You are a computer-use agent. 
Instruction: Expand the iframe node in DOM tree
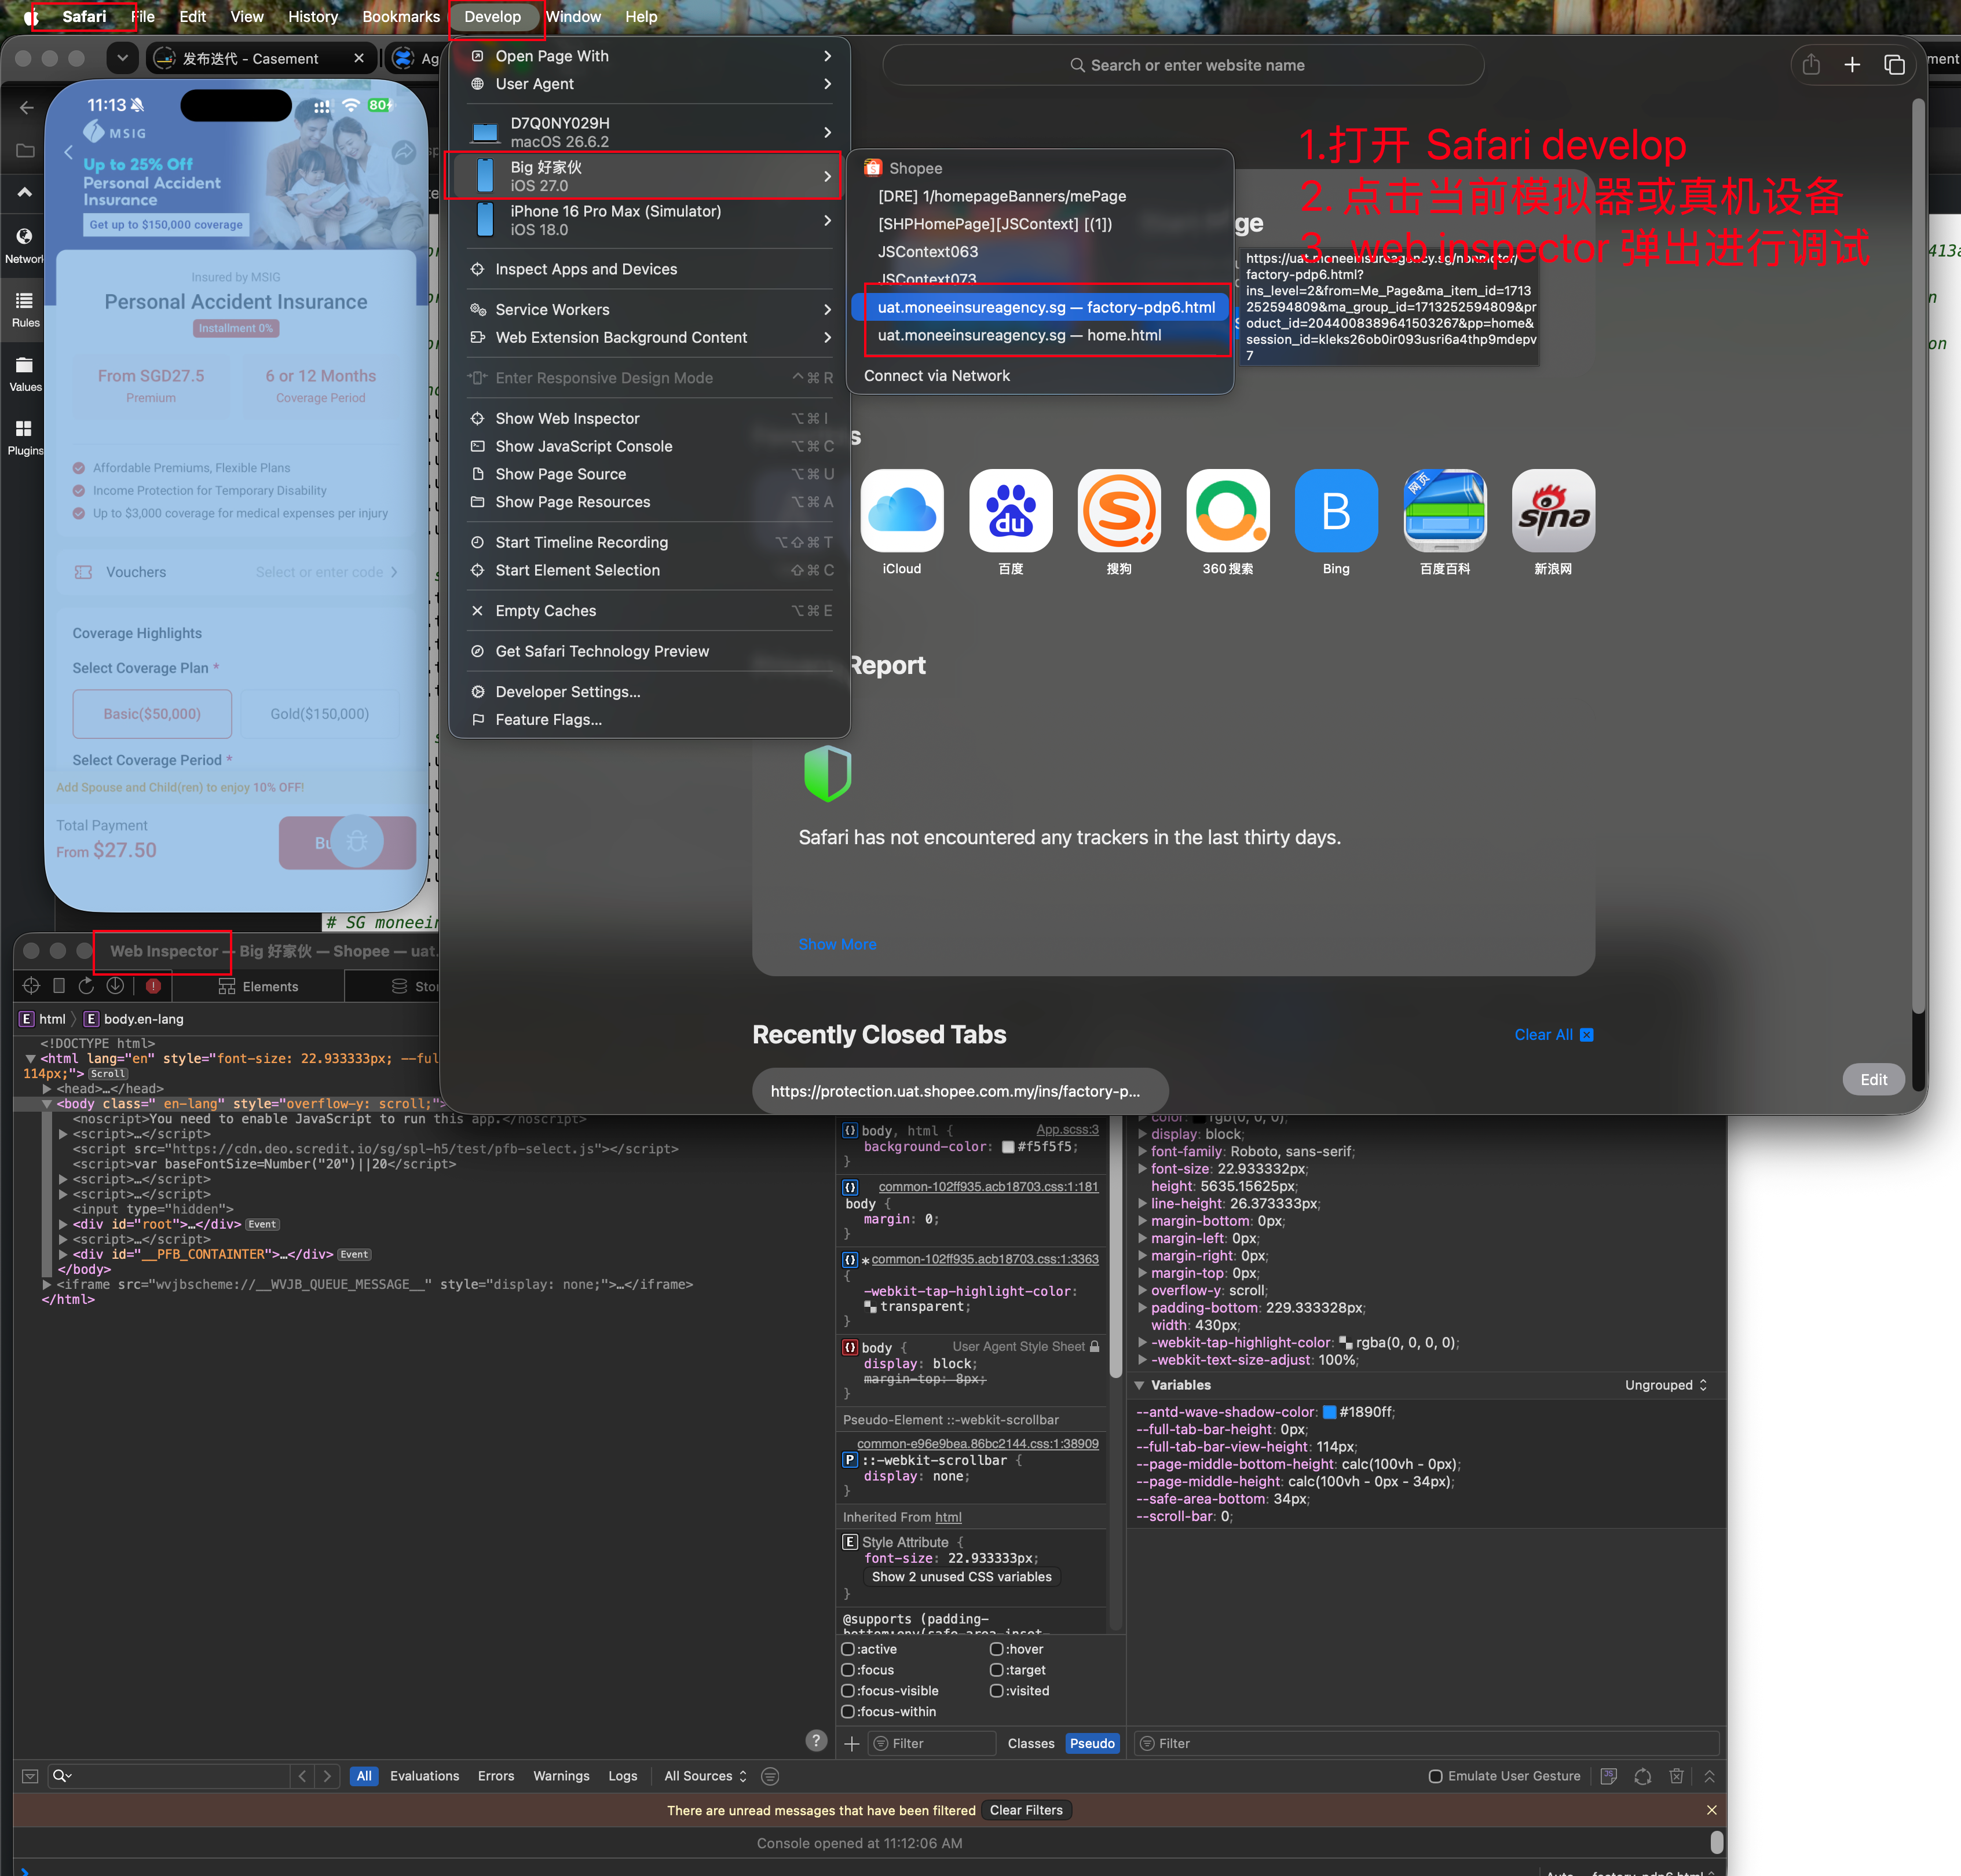[x=47, y=1284]
